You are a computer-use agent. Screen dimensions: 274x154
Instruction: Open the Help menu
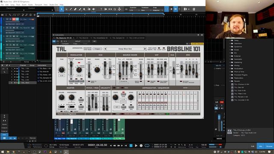tap(62, 5)
